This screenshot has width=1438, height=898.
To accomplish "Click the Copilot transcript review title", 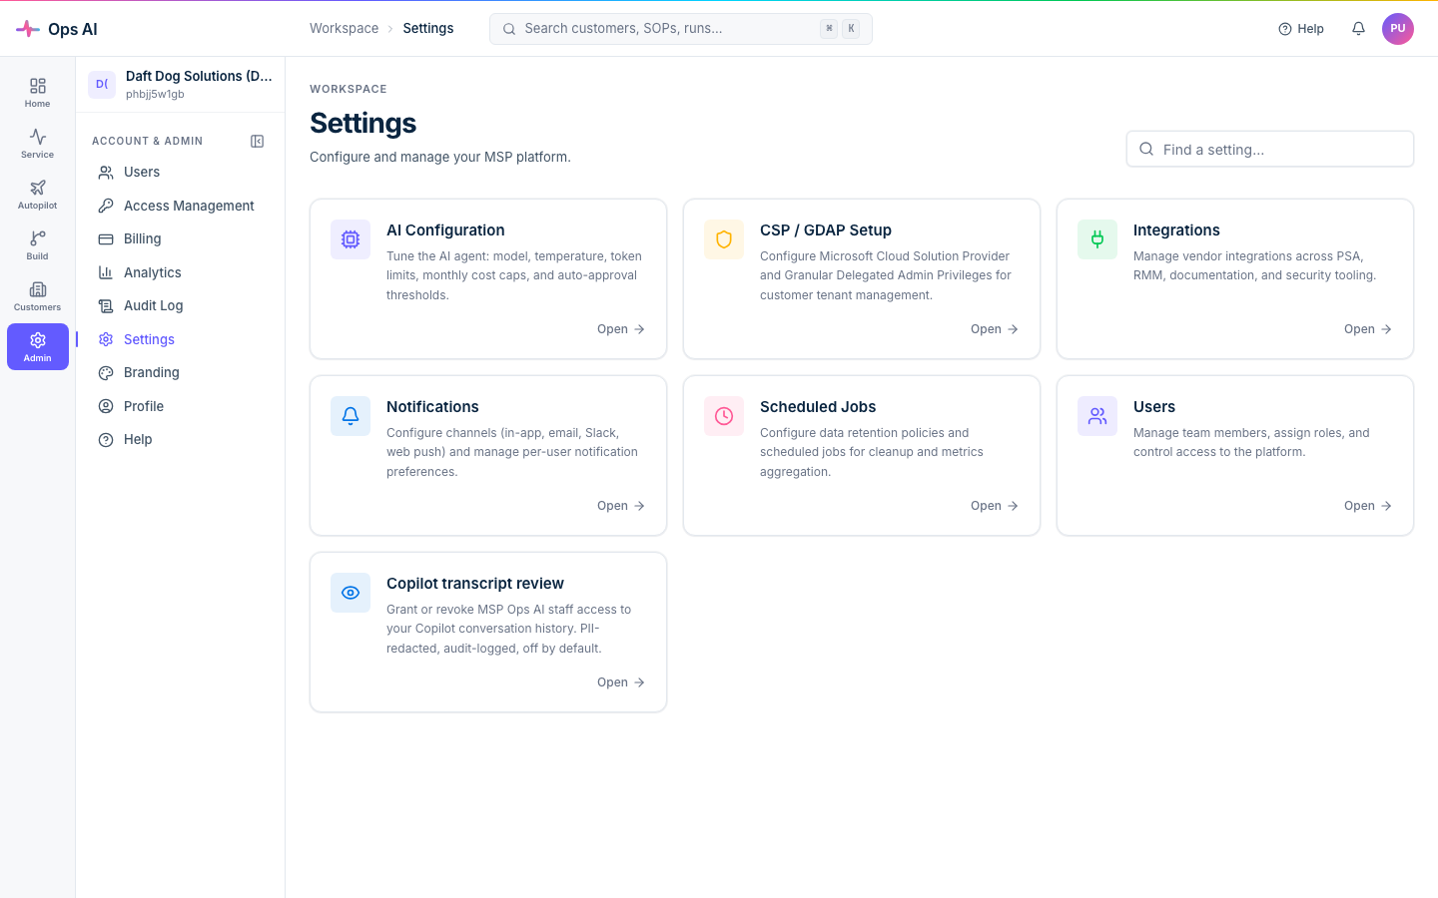I will coord(475,584).
